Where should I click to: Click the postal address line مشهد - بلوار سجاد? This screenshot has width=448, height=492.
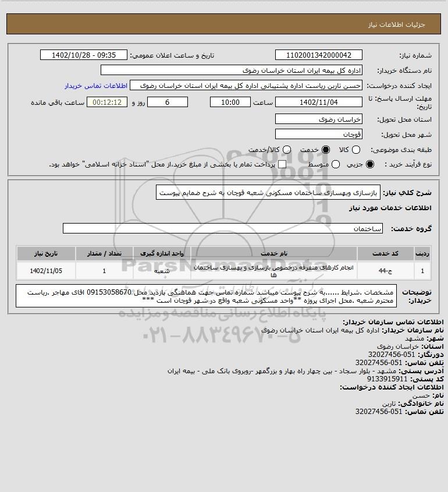(305, 371)
